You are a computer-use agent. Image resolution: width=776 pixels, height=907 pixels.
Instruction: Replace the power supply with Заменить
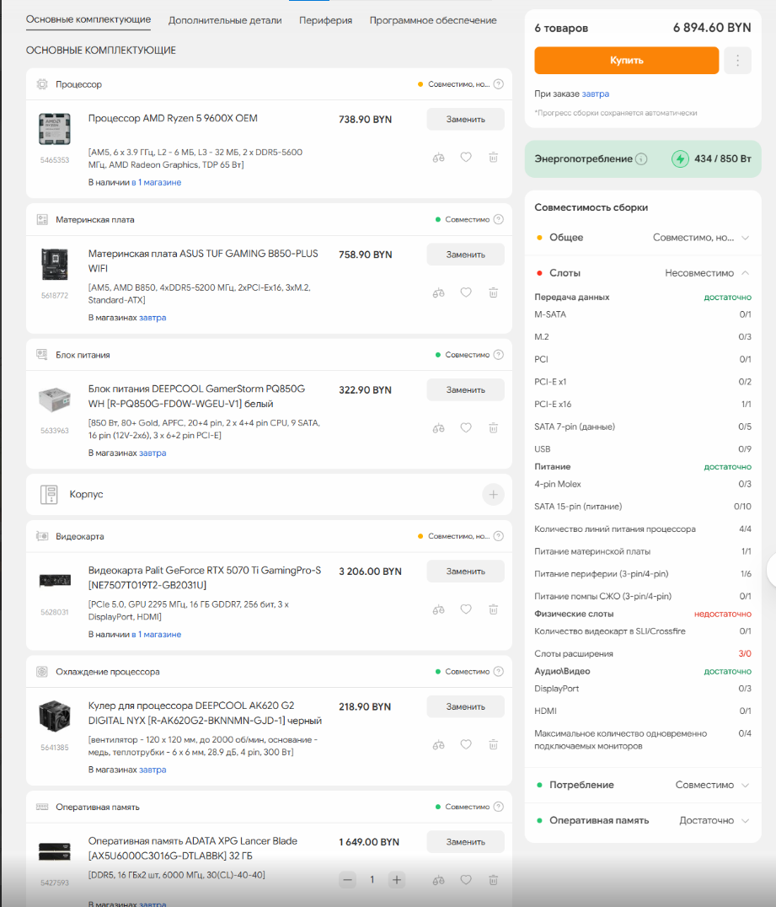pyautogui.click(x=465, y=390)
